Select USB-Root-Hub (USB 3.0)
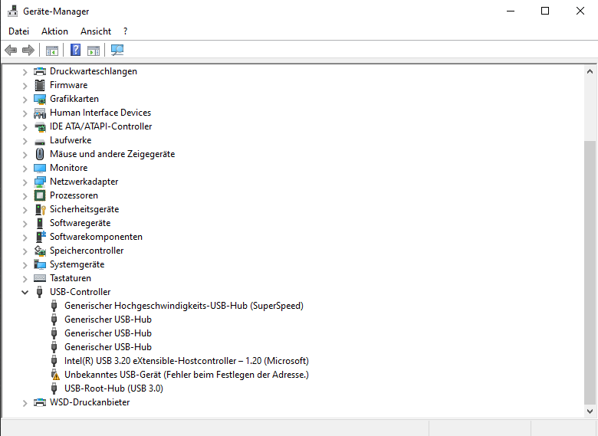The height and width of the screenshot is (436, 598). click(x=113, y=388)
